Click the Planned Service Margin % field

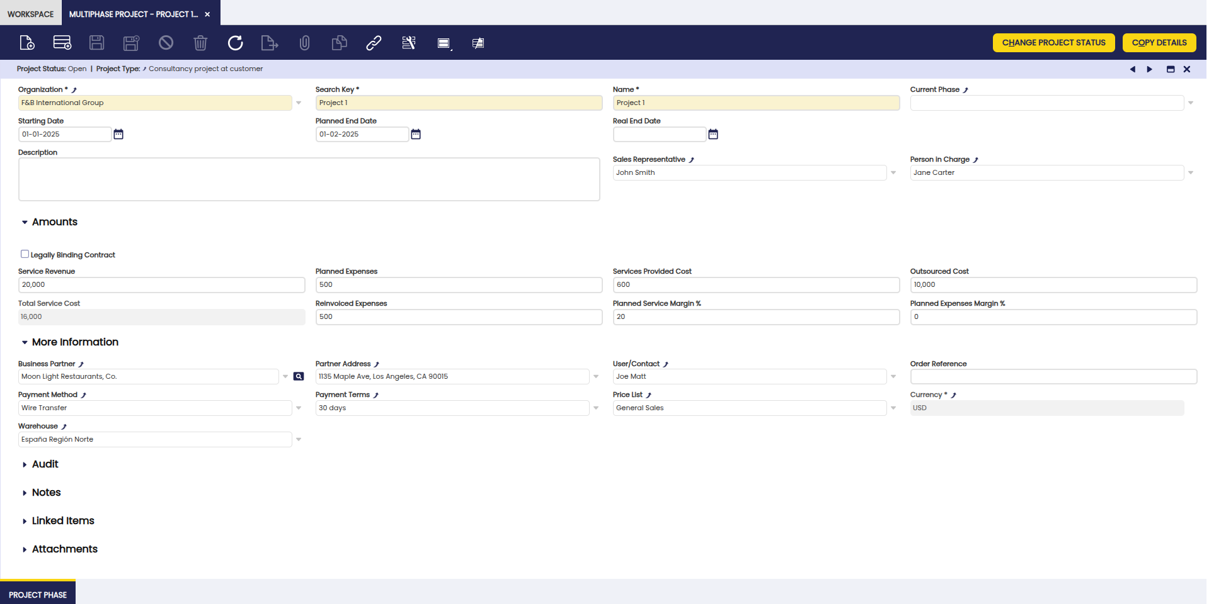click(756, 317)
